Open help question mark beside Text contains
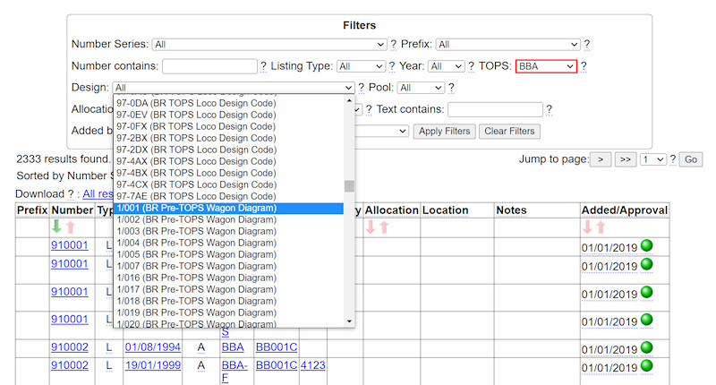This screenshot has width=716, height=385. point(549,109)
